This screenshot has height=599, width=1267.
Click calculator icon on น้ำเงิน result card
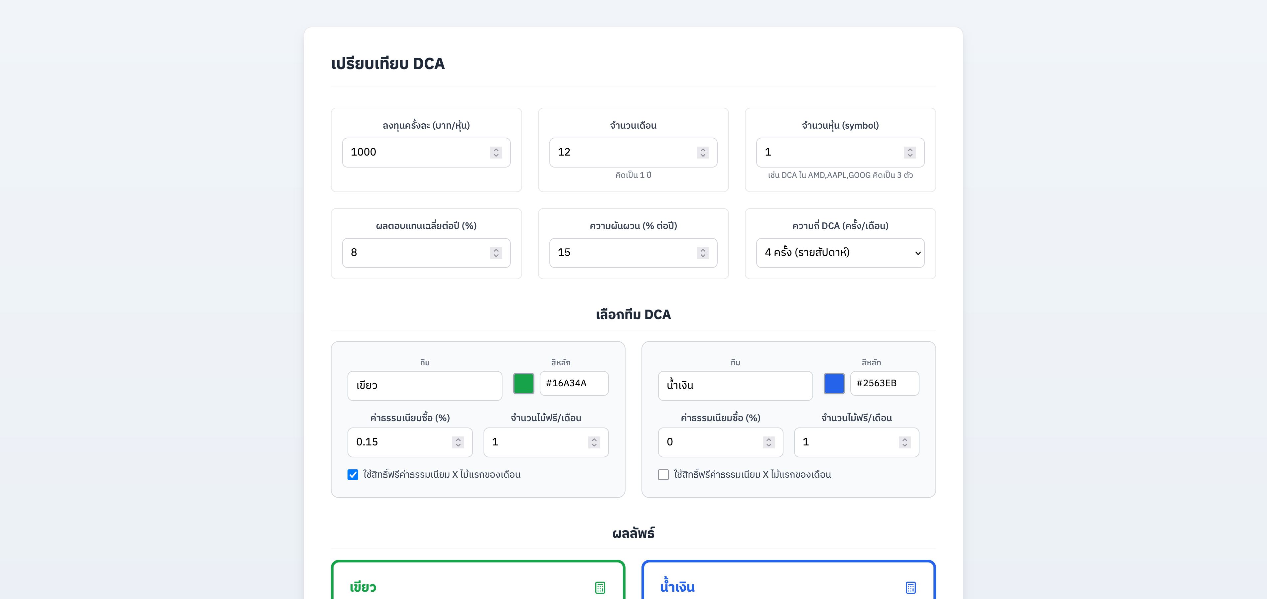911,587
